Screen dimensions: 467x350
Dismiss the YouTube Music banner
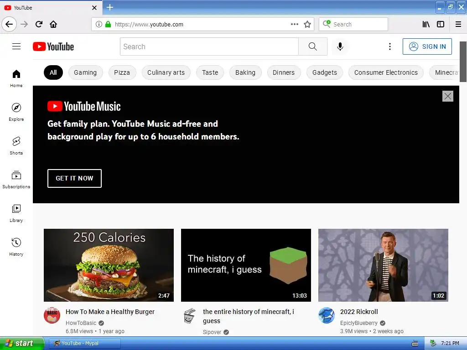coord(448,96)
